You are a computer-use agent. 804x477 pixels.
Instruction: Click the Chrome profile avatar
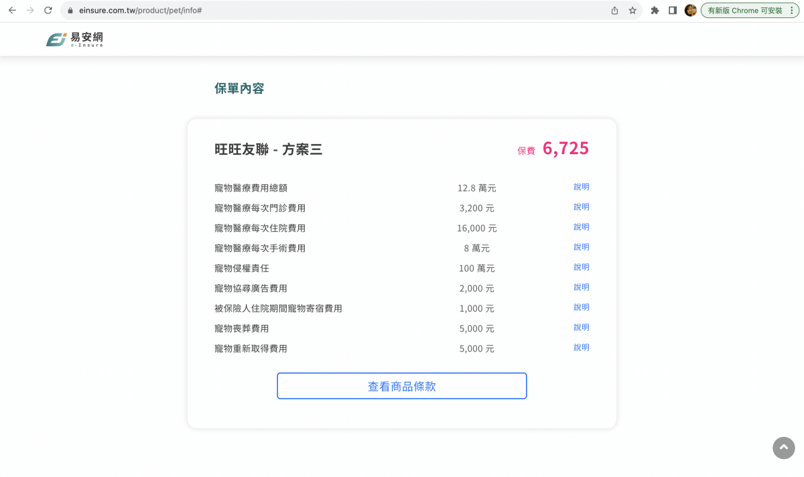[x=690, y=11]
